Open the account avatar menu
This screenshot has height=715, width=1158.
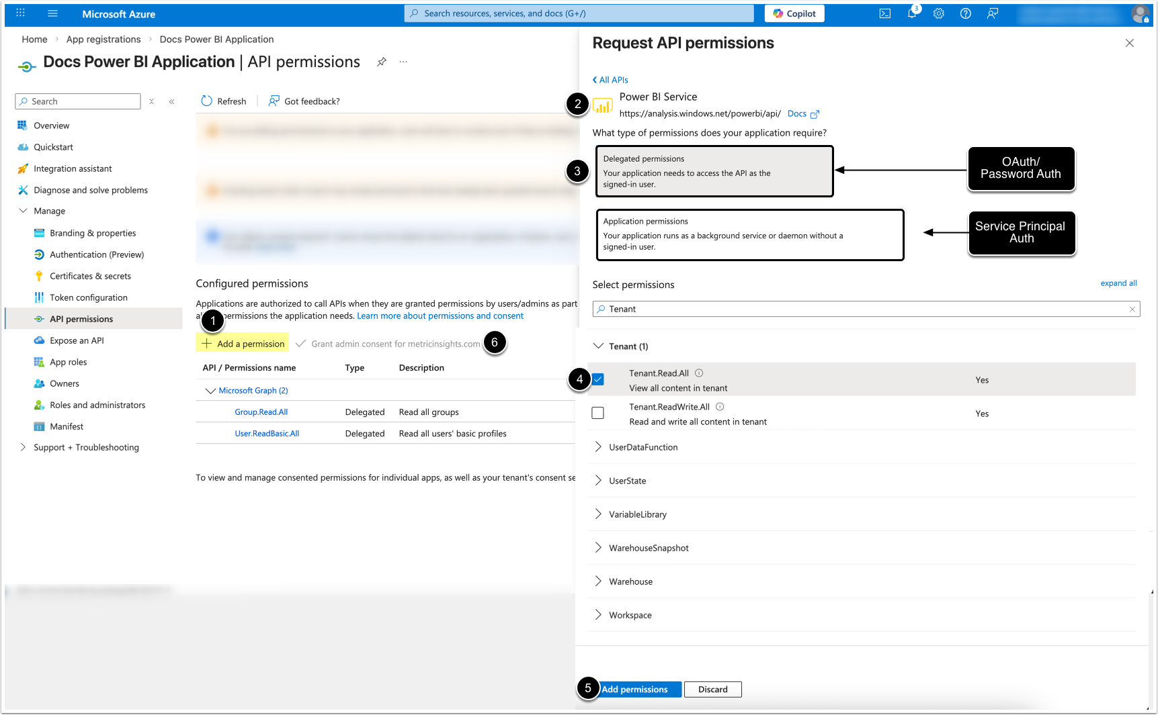pos(1140,13)
